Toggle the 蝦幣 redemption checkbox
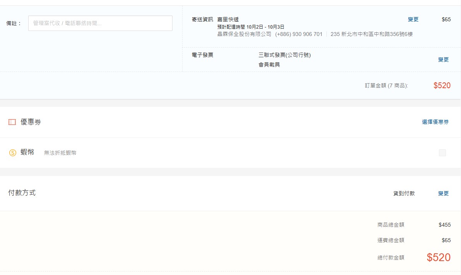461x275 pixels. coord(442,153)
